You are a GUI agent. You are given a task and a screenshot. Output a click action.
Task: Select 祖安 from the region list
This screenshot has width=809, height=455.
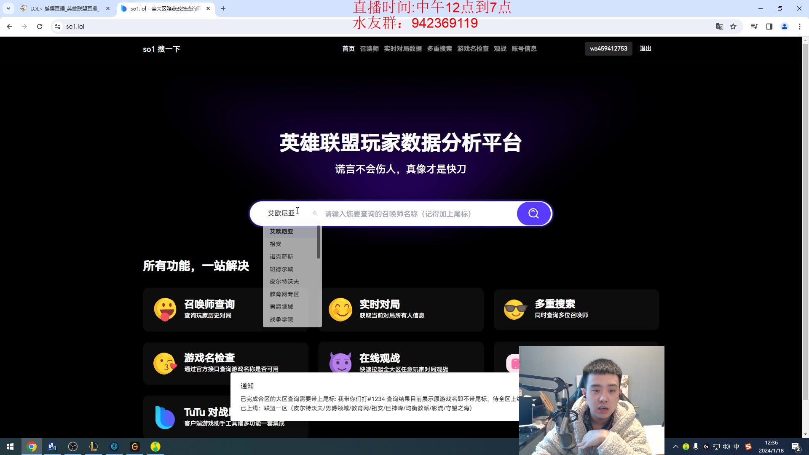tap(290, 244)
